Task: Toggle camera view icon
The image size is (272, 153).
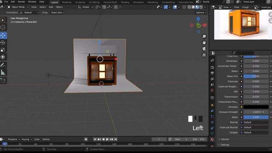Action: 204,49
